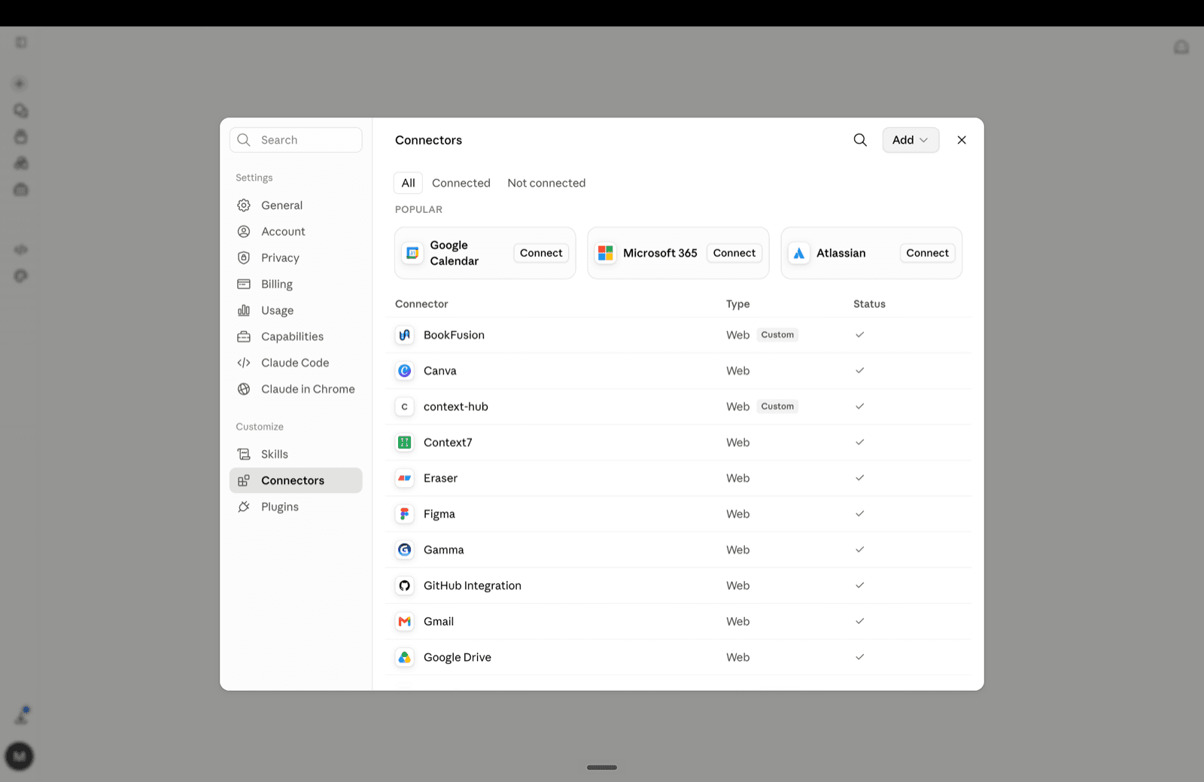This screenshot has height=782, width=1204.
Task: Select the Figma connector name
Action: [x=439, y=514]
